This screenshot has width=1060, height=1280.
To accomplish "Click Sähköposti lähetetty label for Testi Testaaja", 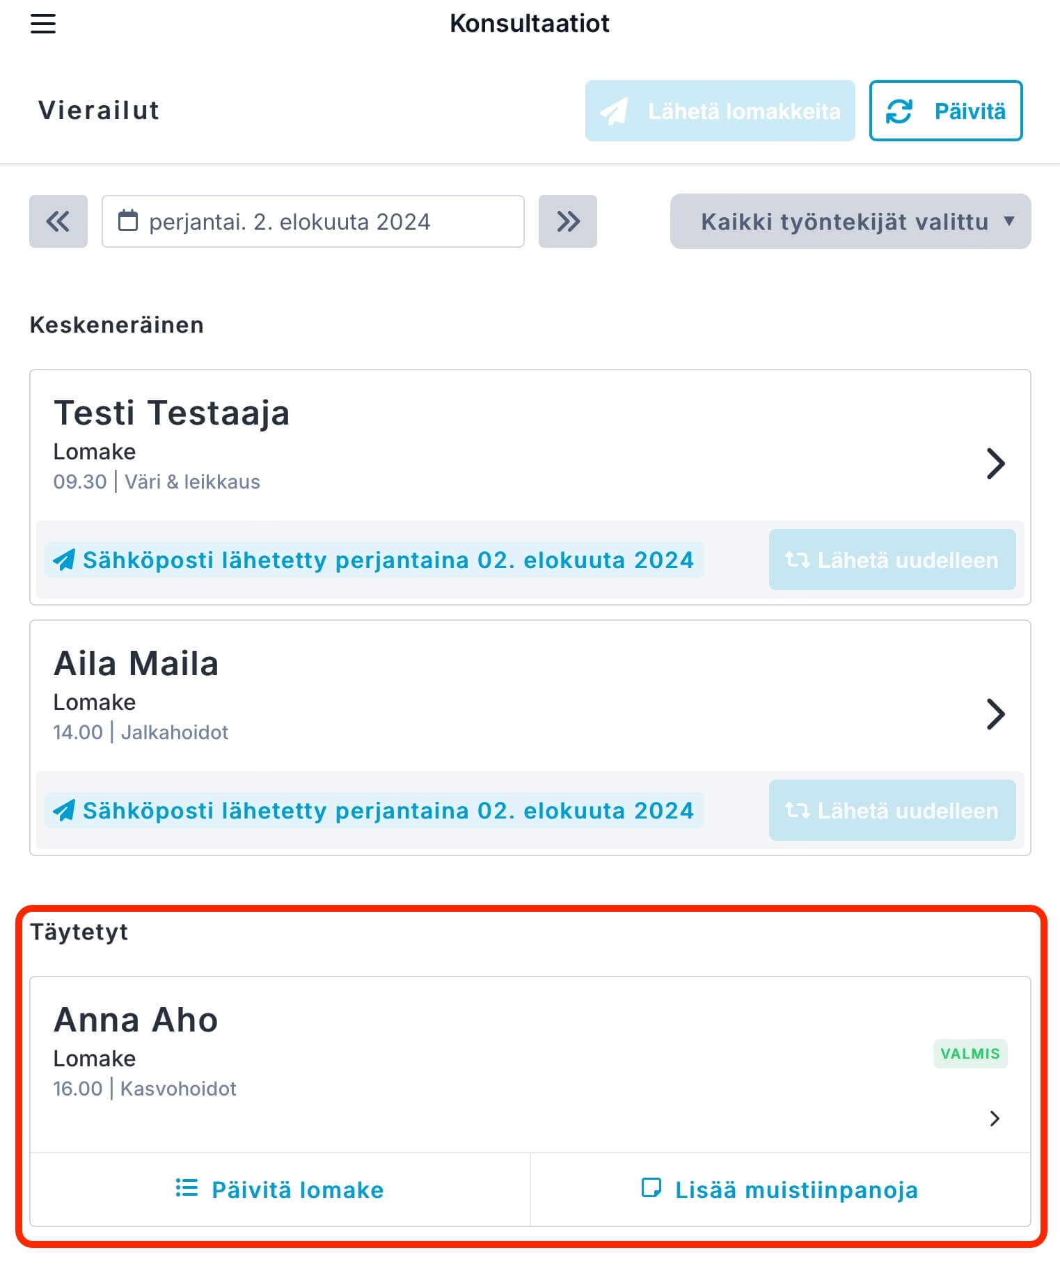I will pyautogui.click(x=374, y=560).
